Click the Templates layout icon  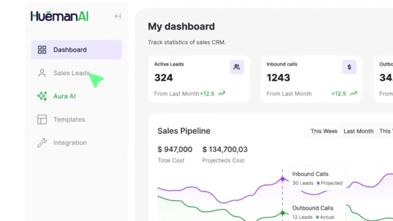(x=42, y=119)
